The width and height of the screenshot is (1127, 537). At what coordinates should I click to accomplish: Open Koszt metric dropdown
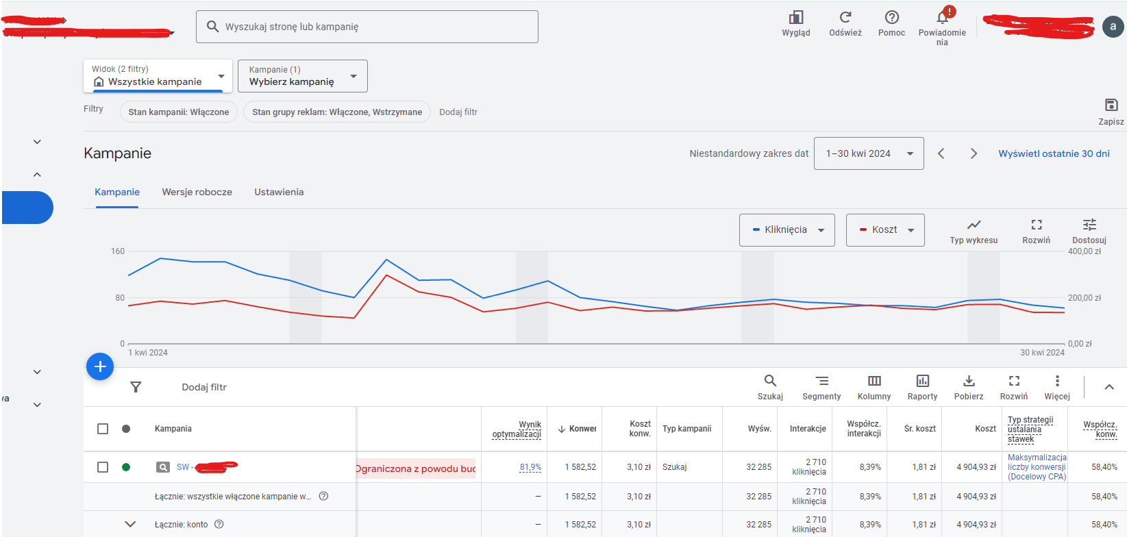(885, 230)
